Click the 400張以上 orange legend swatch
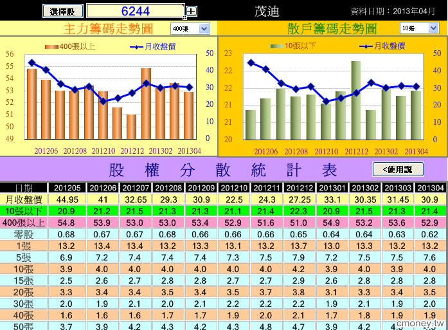 pyautogui.click(x=51, y=47)
